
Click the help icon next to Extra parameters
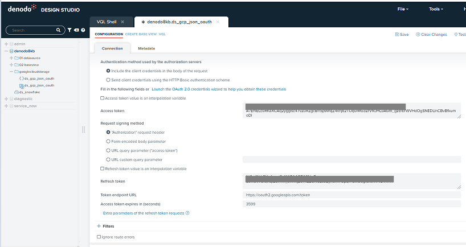tap(187, 213)
